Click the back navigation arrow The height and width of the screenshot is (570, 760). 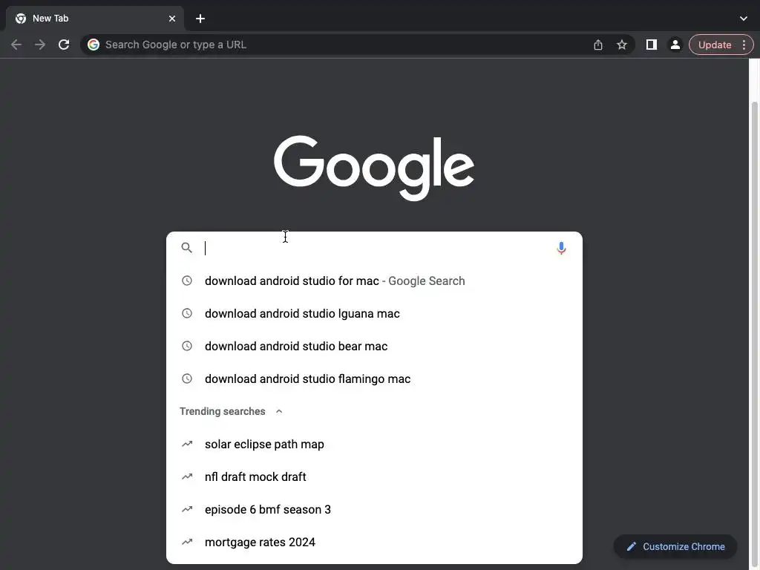pyautogui.click(x=16, y=45)
